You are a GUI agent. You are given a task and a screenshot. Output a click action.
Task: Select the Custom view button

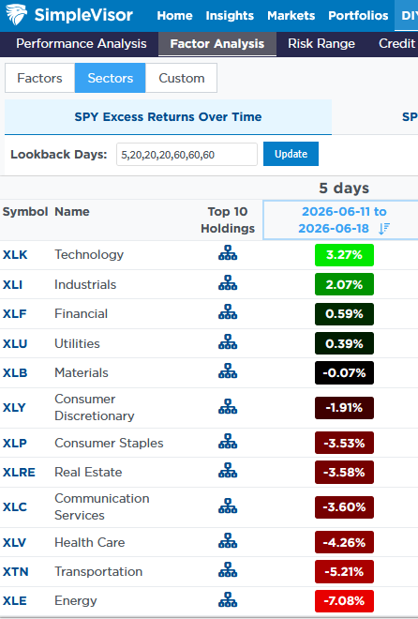[x=182, y=78]
